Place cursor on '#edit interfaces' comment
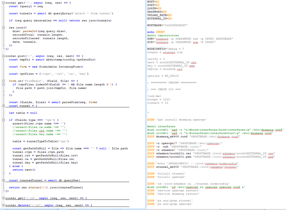This screenshot has width=286, height=210. [x=161, y=126]
